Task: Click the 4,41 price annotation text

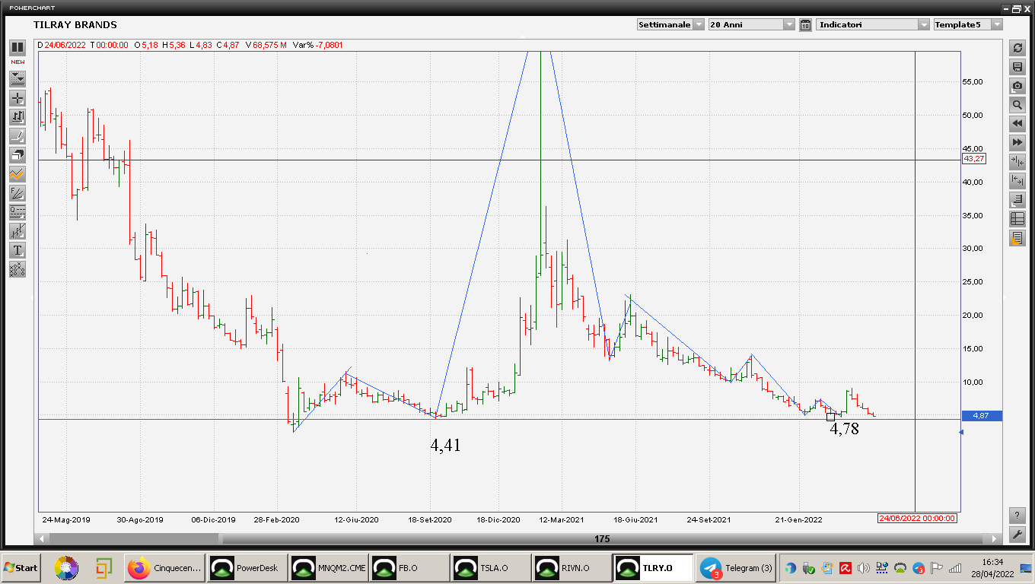Action: pyautogui.click(x=445, y=446)
